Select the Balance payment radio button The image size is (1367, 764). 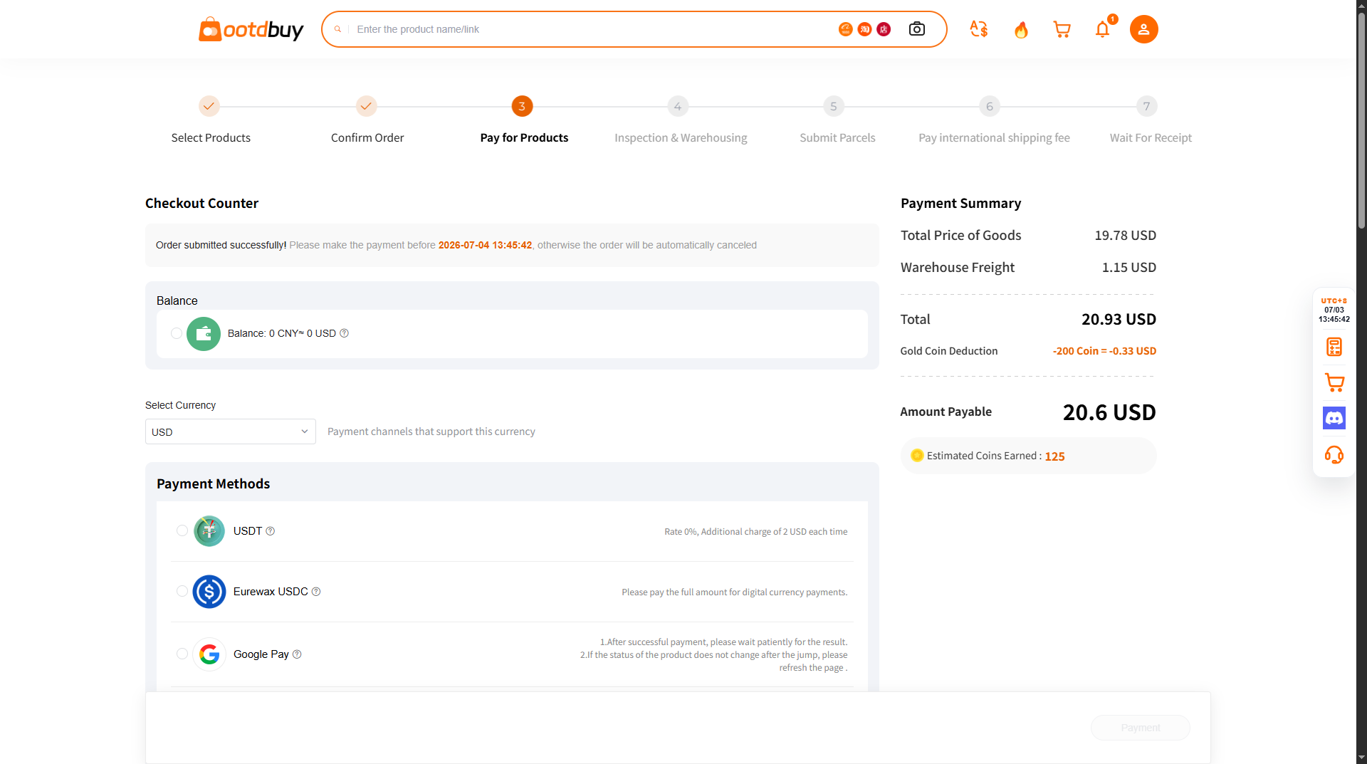(x=177, y=333)
